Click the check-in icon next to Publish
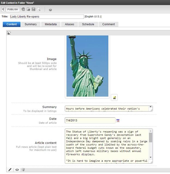The height and width of the screenshot is (174, 170). [x=23, y=9]
